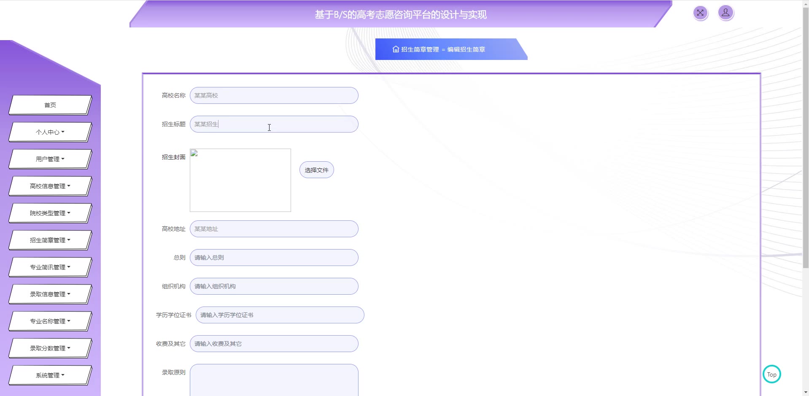Expand the 专业简讯管理 menu

pos(50,267)
